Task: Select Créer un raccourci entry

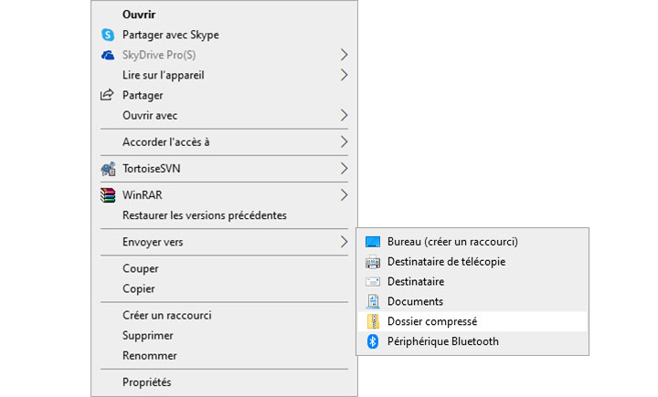Action: (x=166, y=315)
